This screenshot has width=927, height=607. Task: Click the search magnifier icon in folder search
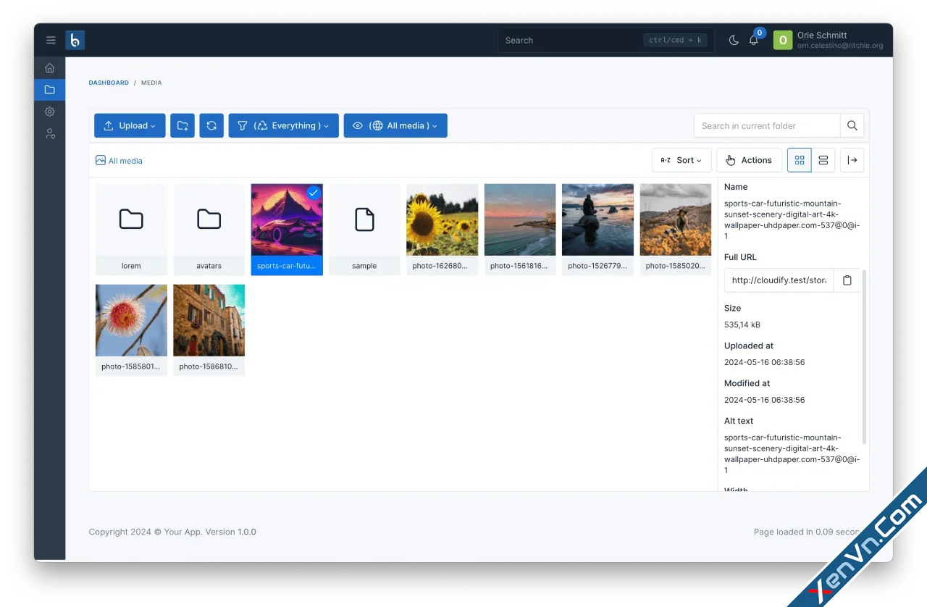[852, 126]
